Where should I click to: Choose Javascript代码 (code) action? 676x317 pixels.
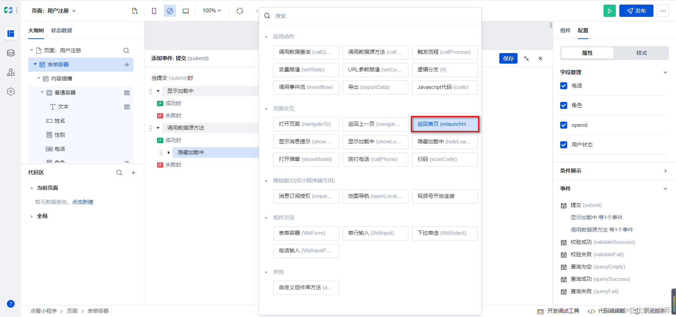[x=445, y=87]
